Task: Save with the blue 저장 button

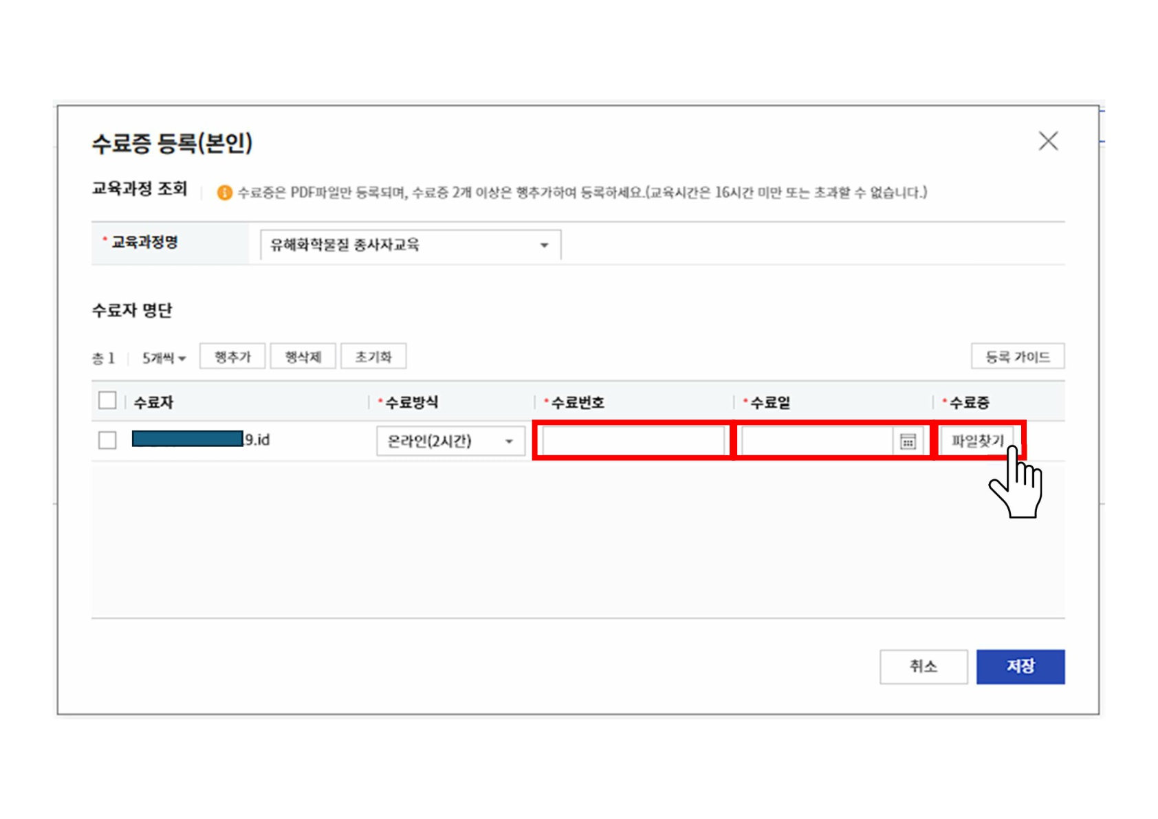Action: [1020, 666]
